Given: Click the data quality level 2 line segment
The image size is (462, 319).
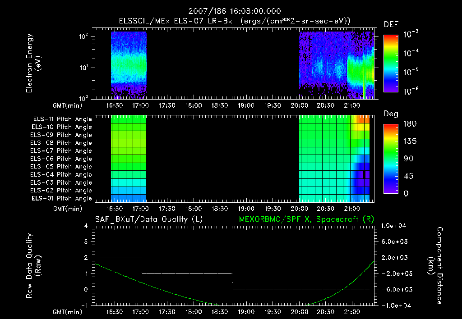Looking at the screenshot, I should pyautogui.click(x=121, y=258).
